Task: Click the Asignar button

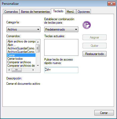Action: [x=95, y=37]
